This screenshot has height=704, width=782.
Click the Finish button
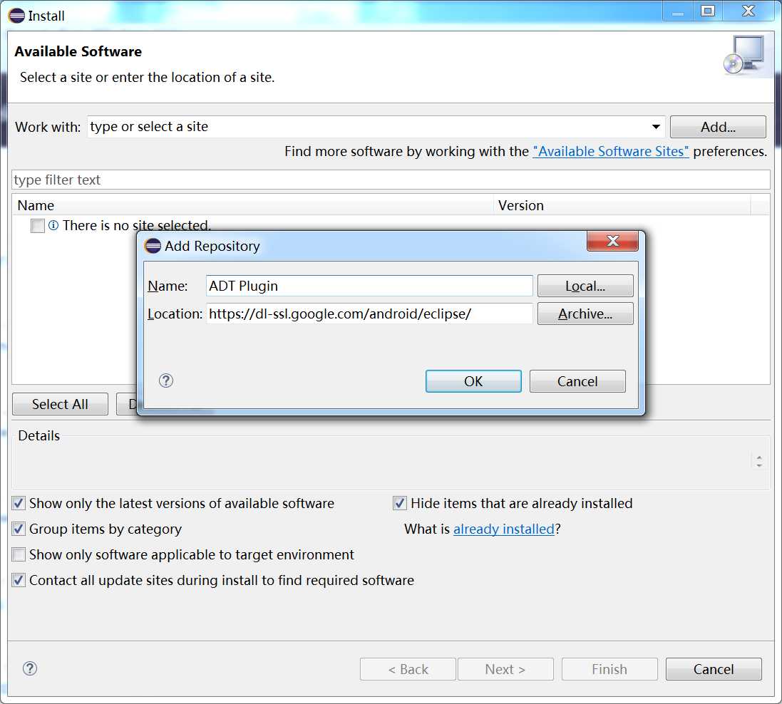click(609, 669)
